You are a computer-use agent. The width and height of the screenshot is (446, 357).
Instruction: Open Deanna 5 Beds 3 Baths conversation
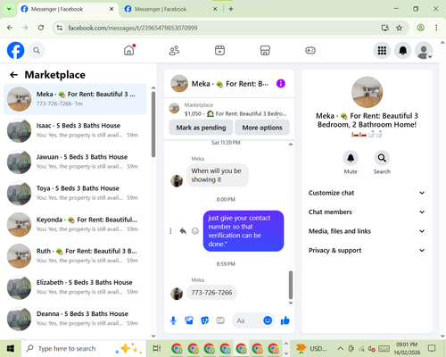click(75, 319)
